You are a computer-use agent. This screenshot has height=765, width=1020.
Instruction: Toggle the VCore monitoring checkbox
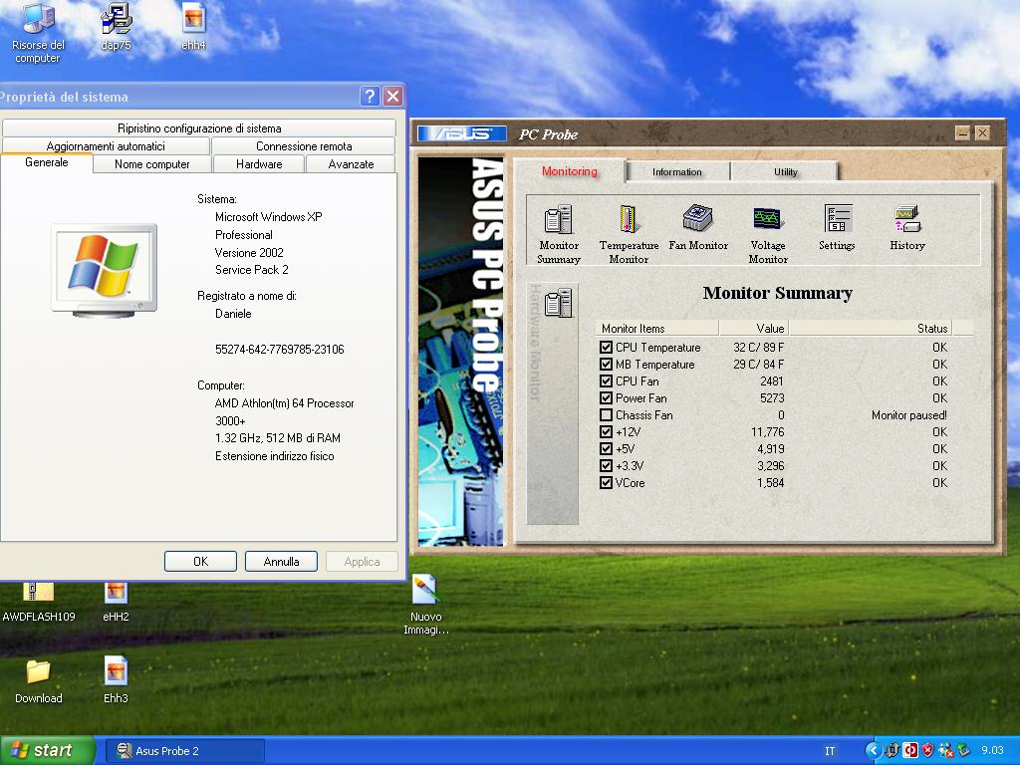pyautogui.click(x=606, y=483)
